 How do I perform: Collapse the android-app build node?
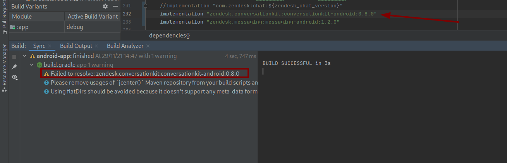pos(25,56)
